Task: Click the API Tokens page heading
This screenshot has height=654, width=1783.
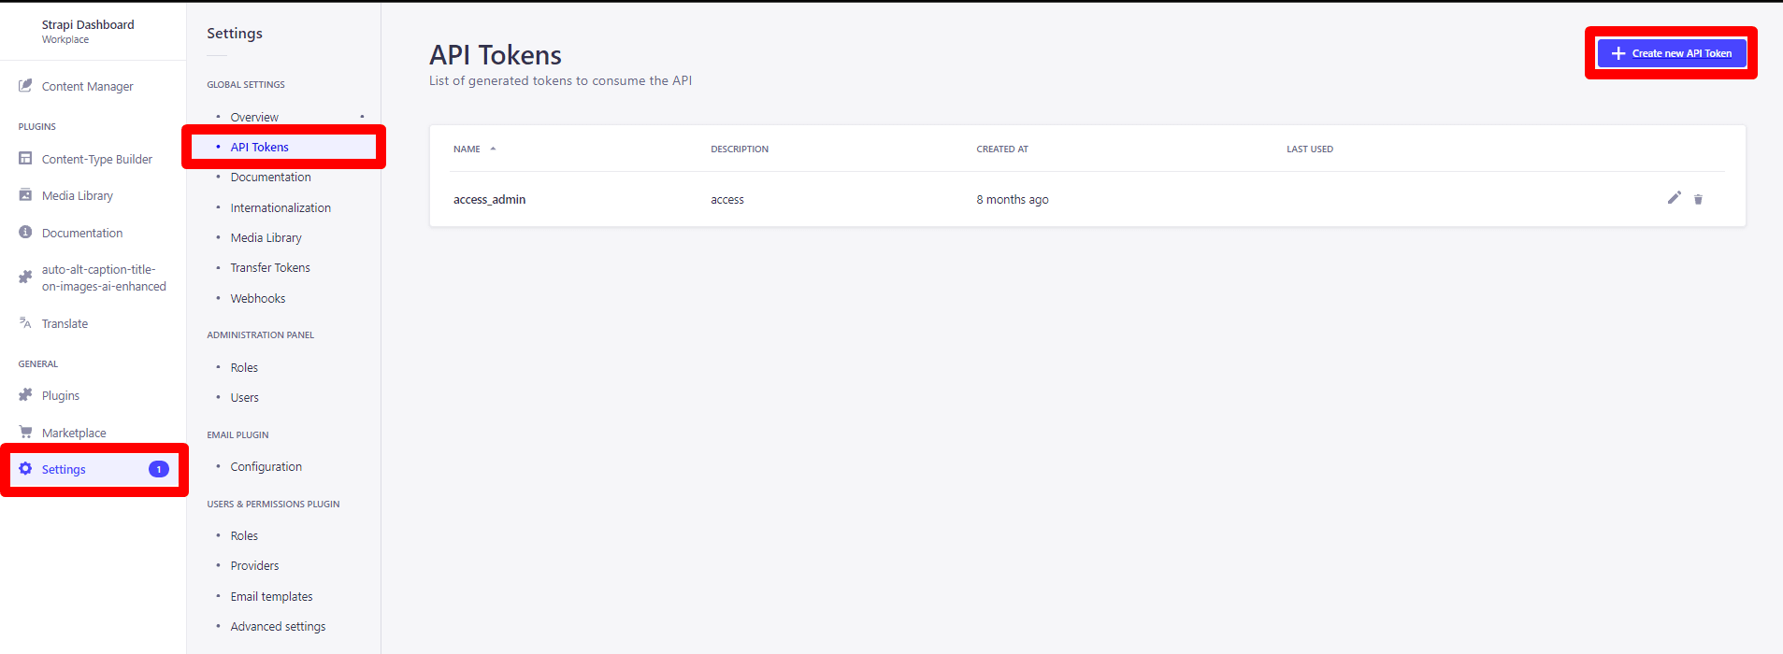Action: [496, 55]
